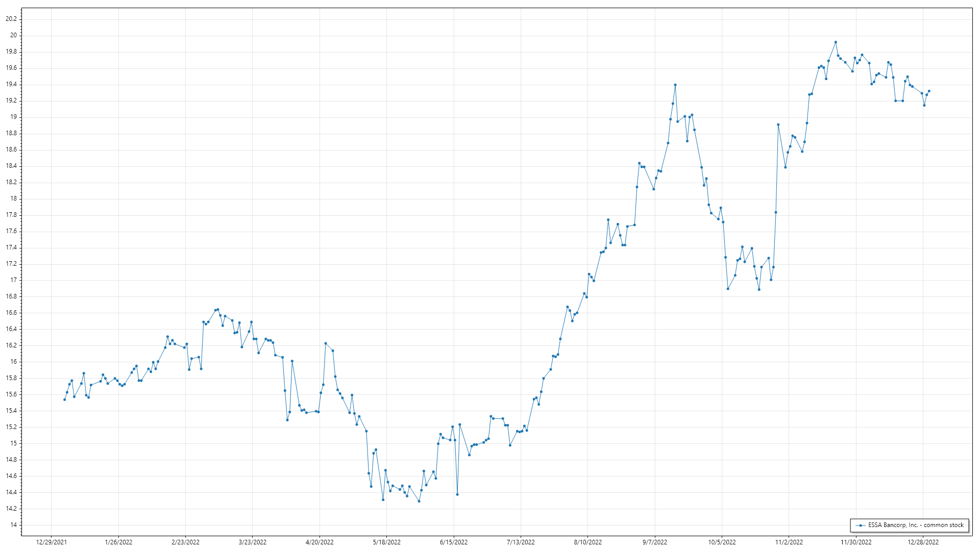Click the legend line marker icon

(861, 525)
